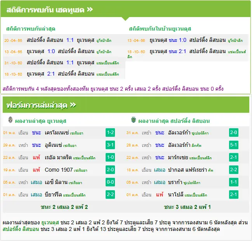Click Sporting summary ชนะ 3 เสมอ 2 แพ้ 1
The height and width of the screenshot is (241, 252).
[187, 207]
